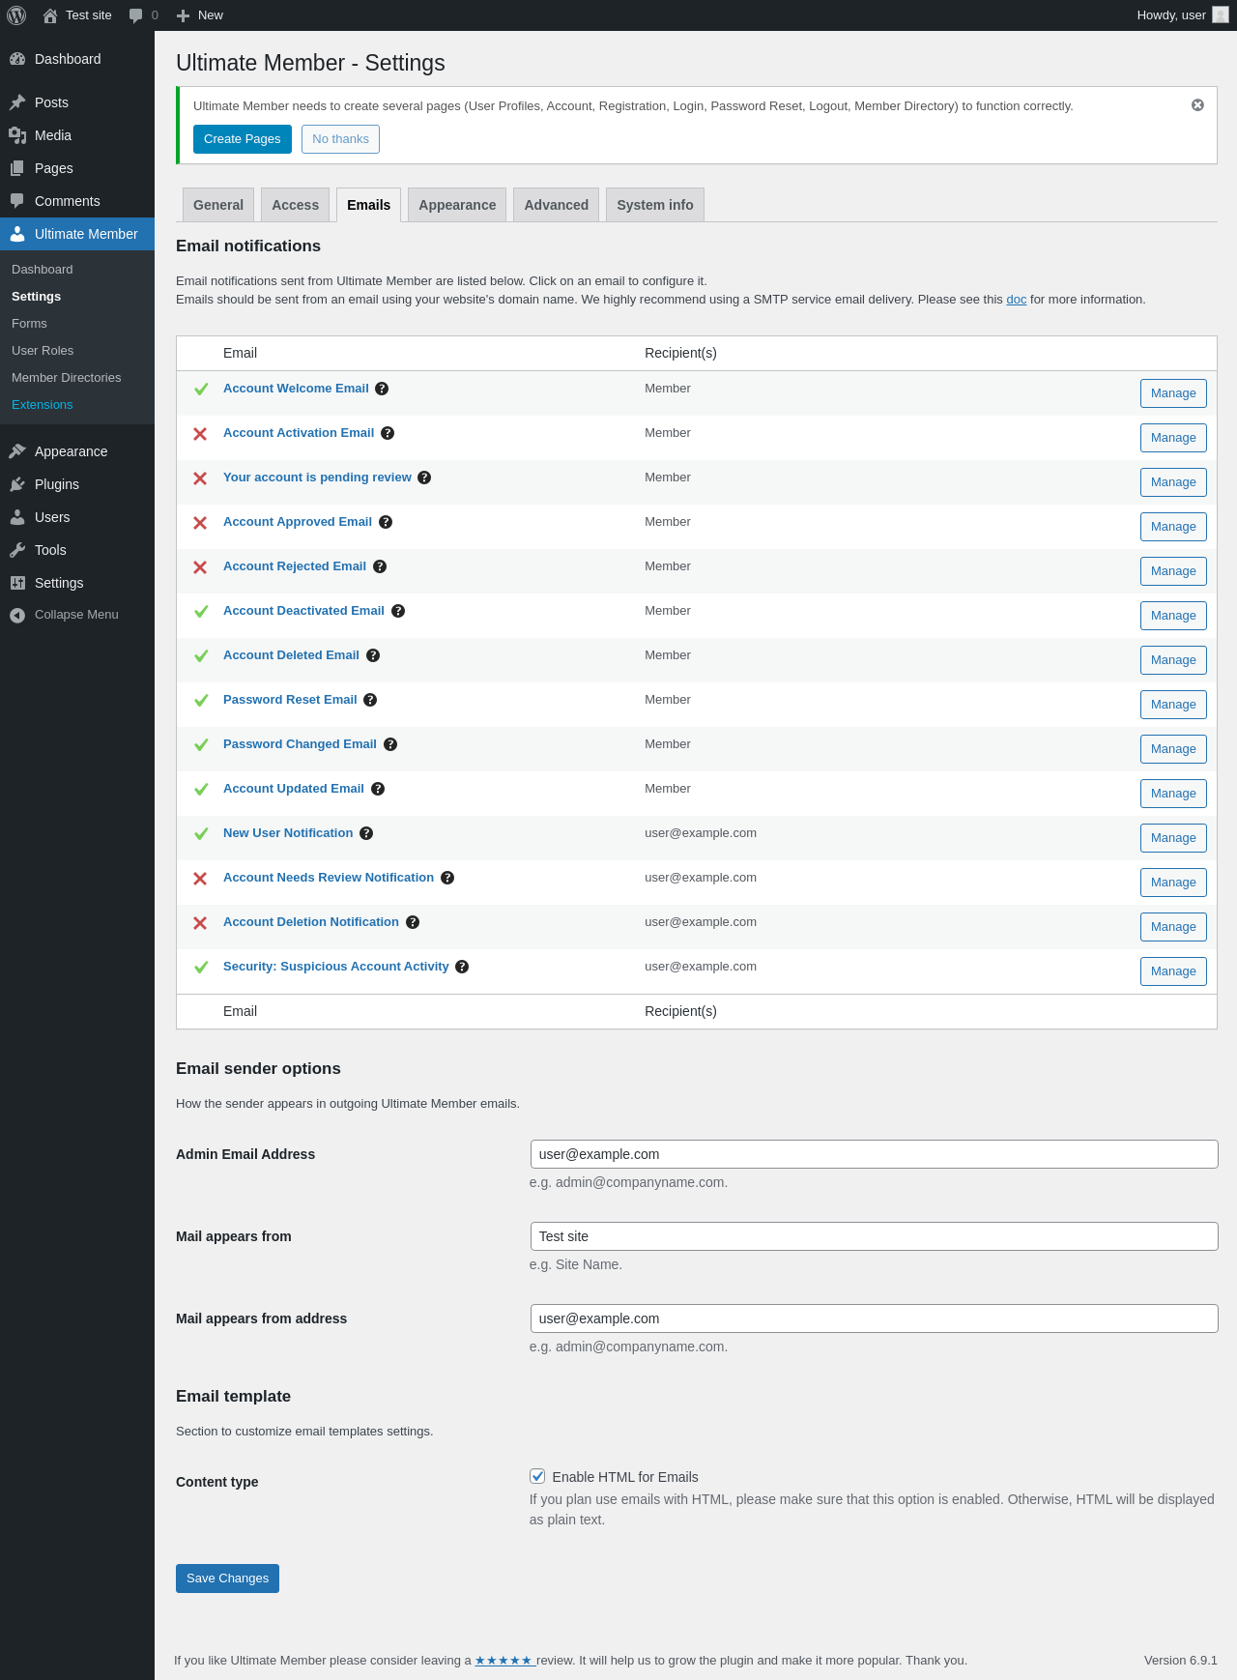Collapse the admin sidebar menu

[x=64, y=615]
